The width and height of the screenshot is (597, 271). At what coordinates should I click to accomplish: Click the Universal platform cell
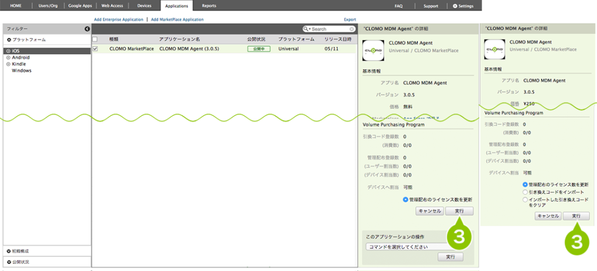(288, 49)
